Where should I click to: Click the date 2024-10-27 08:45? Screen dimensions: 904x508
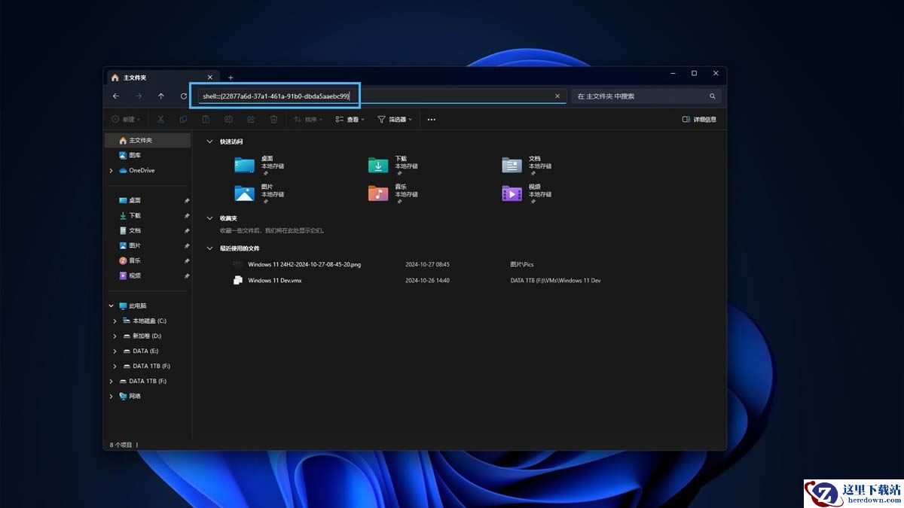tap(427, 264)
